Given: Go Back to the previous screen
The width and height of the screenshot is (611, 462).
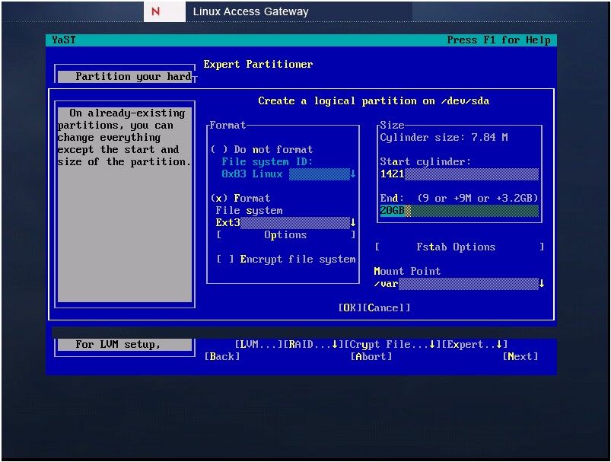Looking at the screenshot, I should click(221, 356).
